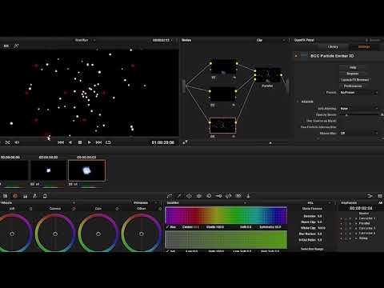
Task: Reset the Offset color wheel
Action: click(x=160, y=209)
